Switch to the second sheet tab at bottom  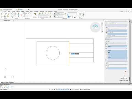pyautogui.click(x=11, y=82)
